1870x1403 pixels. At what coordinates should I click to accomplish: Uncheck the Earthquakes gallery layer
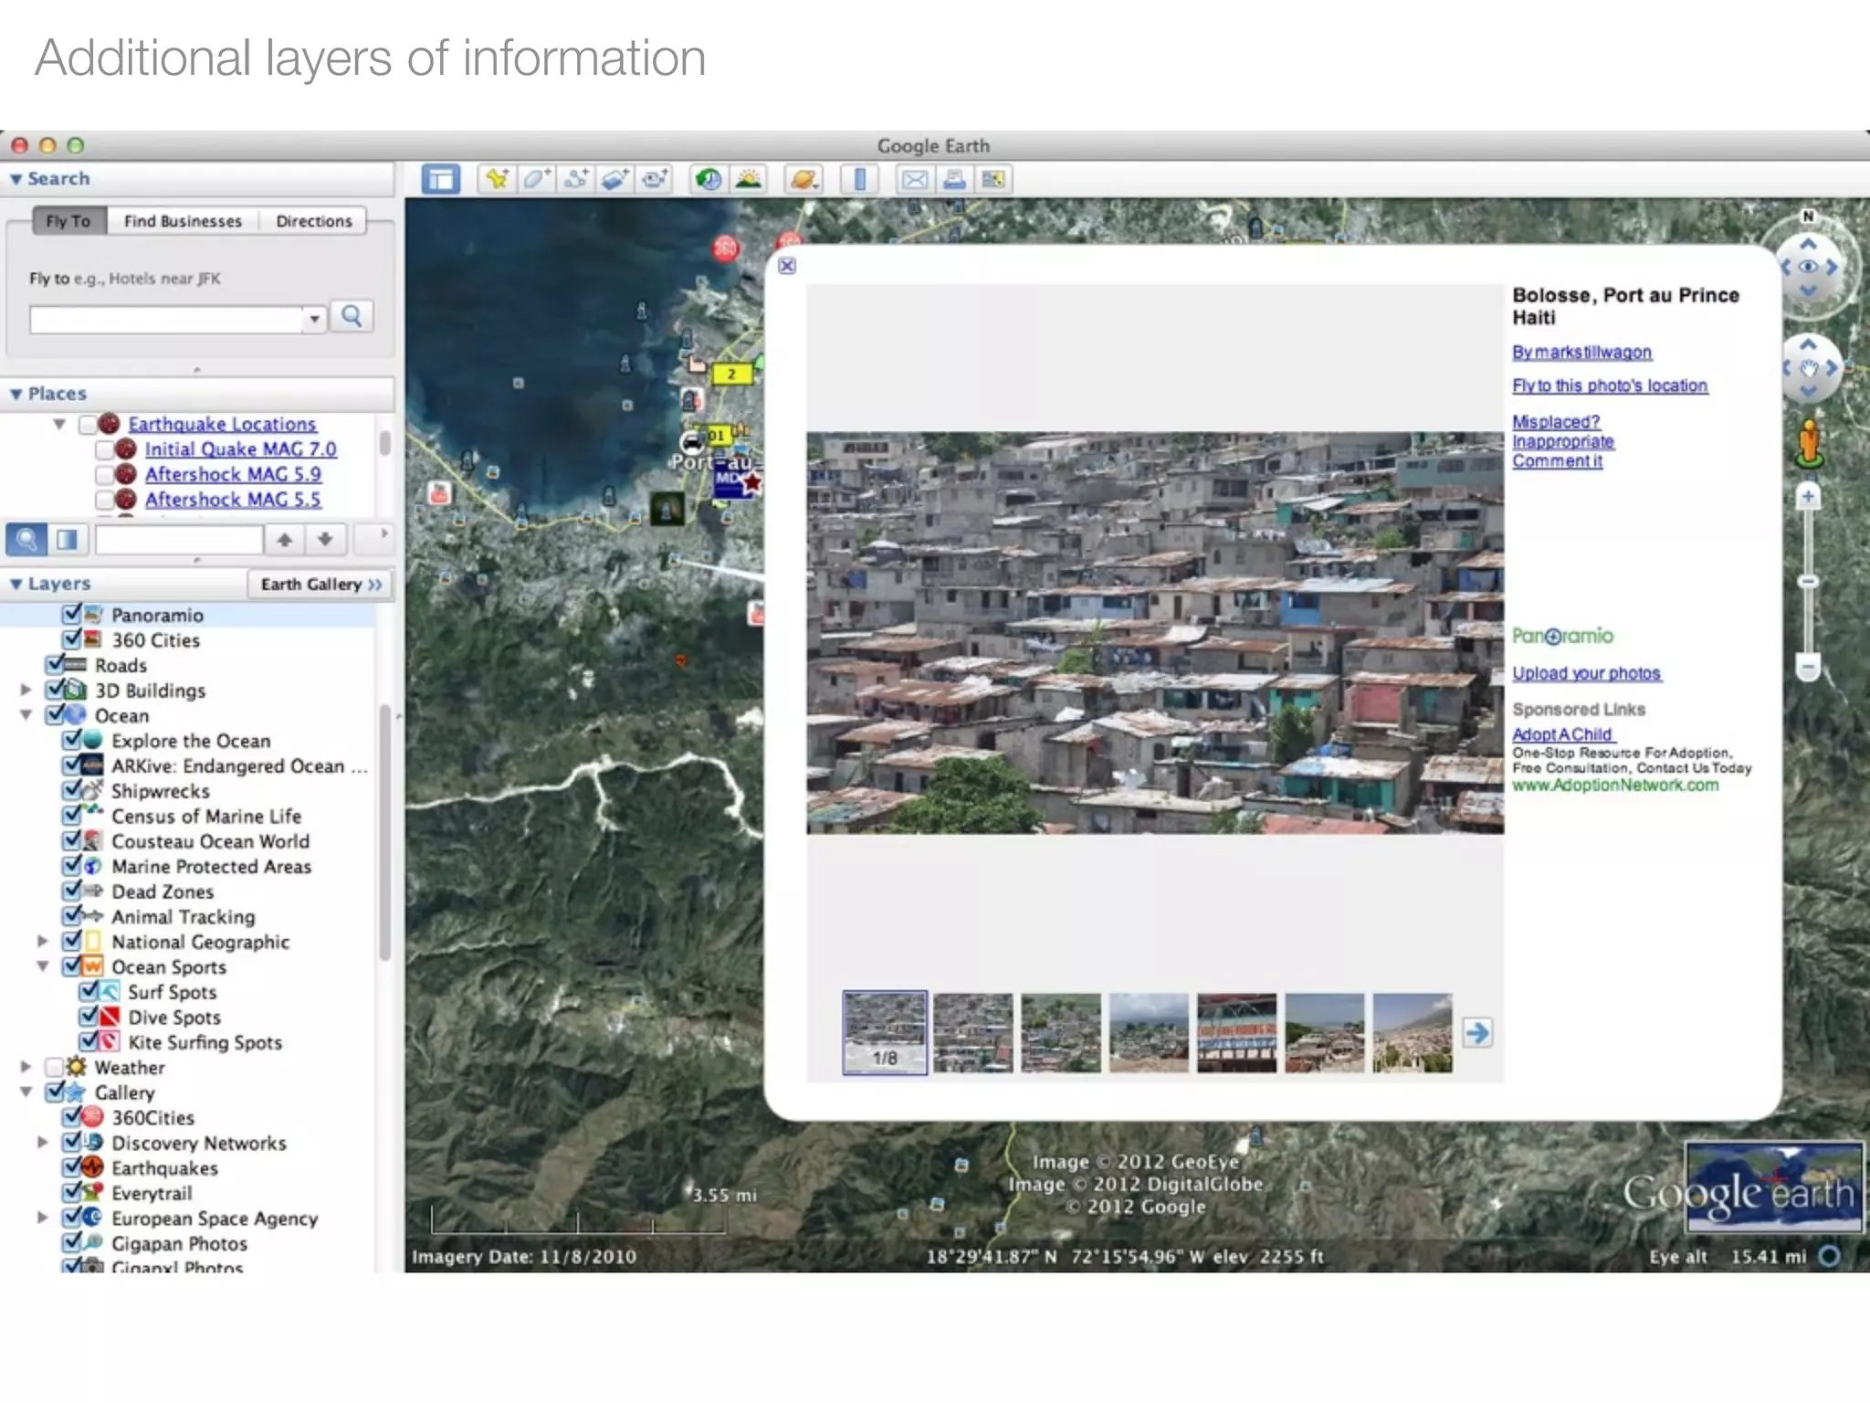tap(72, 1167)
